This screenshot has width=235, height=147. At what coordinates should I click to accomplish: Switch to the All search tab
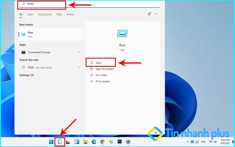[21, 14]
